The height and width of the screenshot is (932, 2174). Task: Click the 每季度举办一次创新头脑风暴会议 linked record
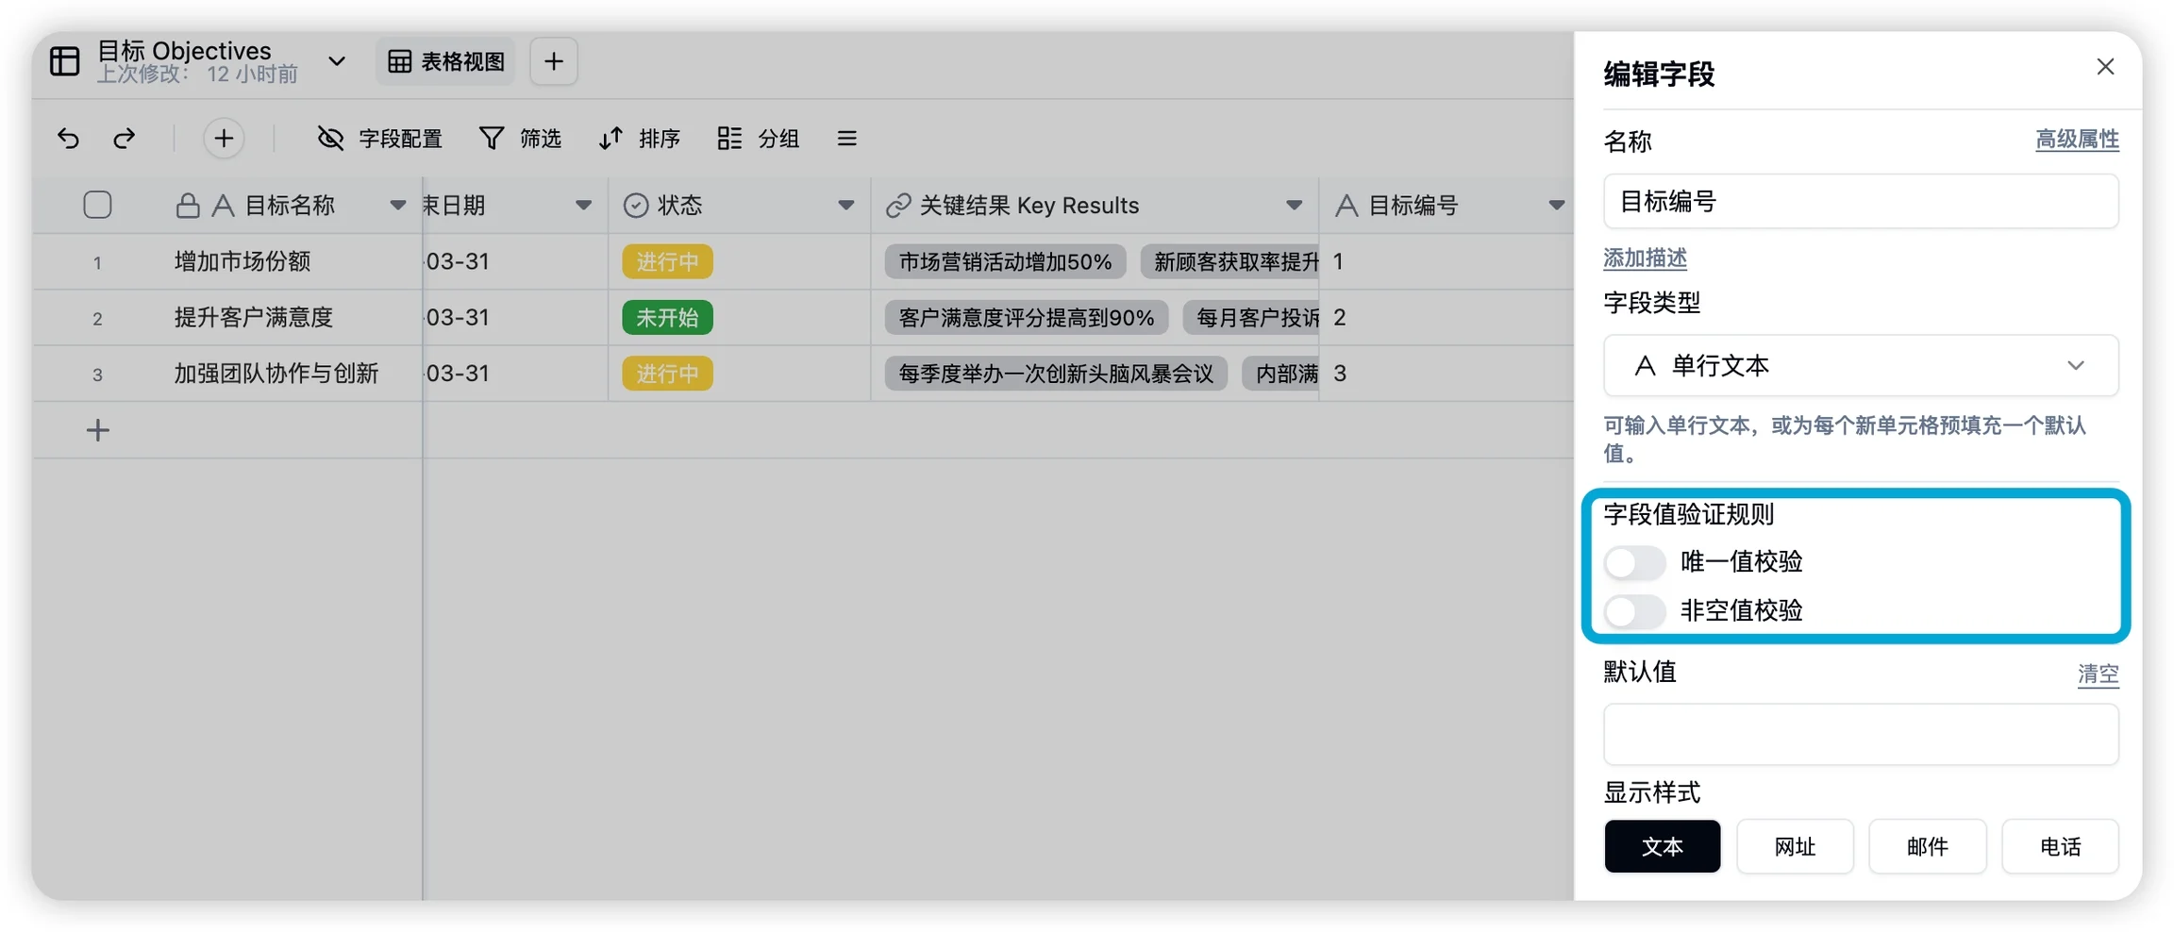click(x=1056, y=374)
